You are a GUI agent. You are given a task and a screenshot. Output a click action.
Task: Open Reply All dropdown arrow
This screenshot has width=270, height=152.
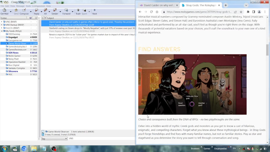(49, 12)
